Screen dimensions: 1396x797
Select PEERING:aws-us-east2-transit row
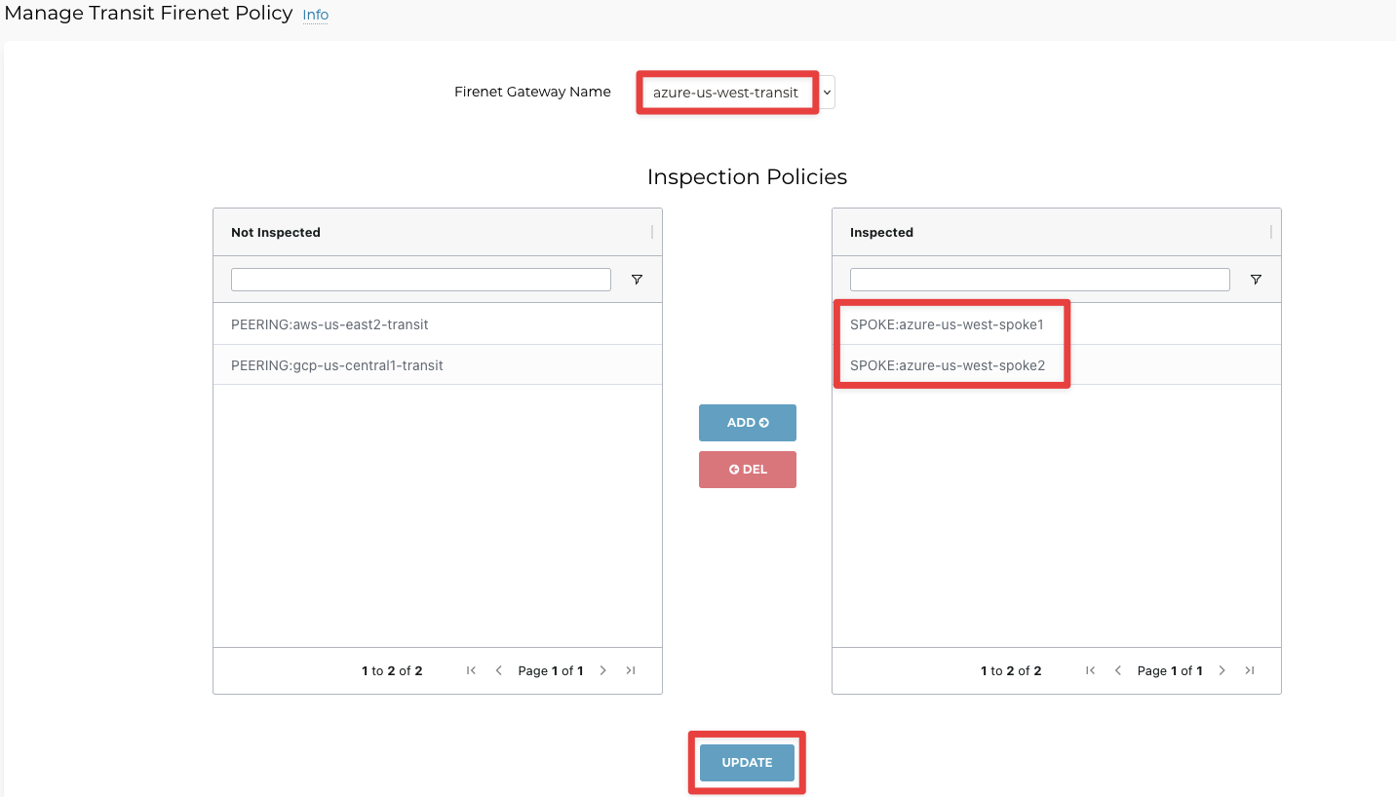pos(437,324)
